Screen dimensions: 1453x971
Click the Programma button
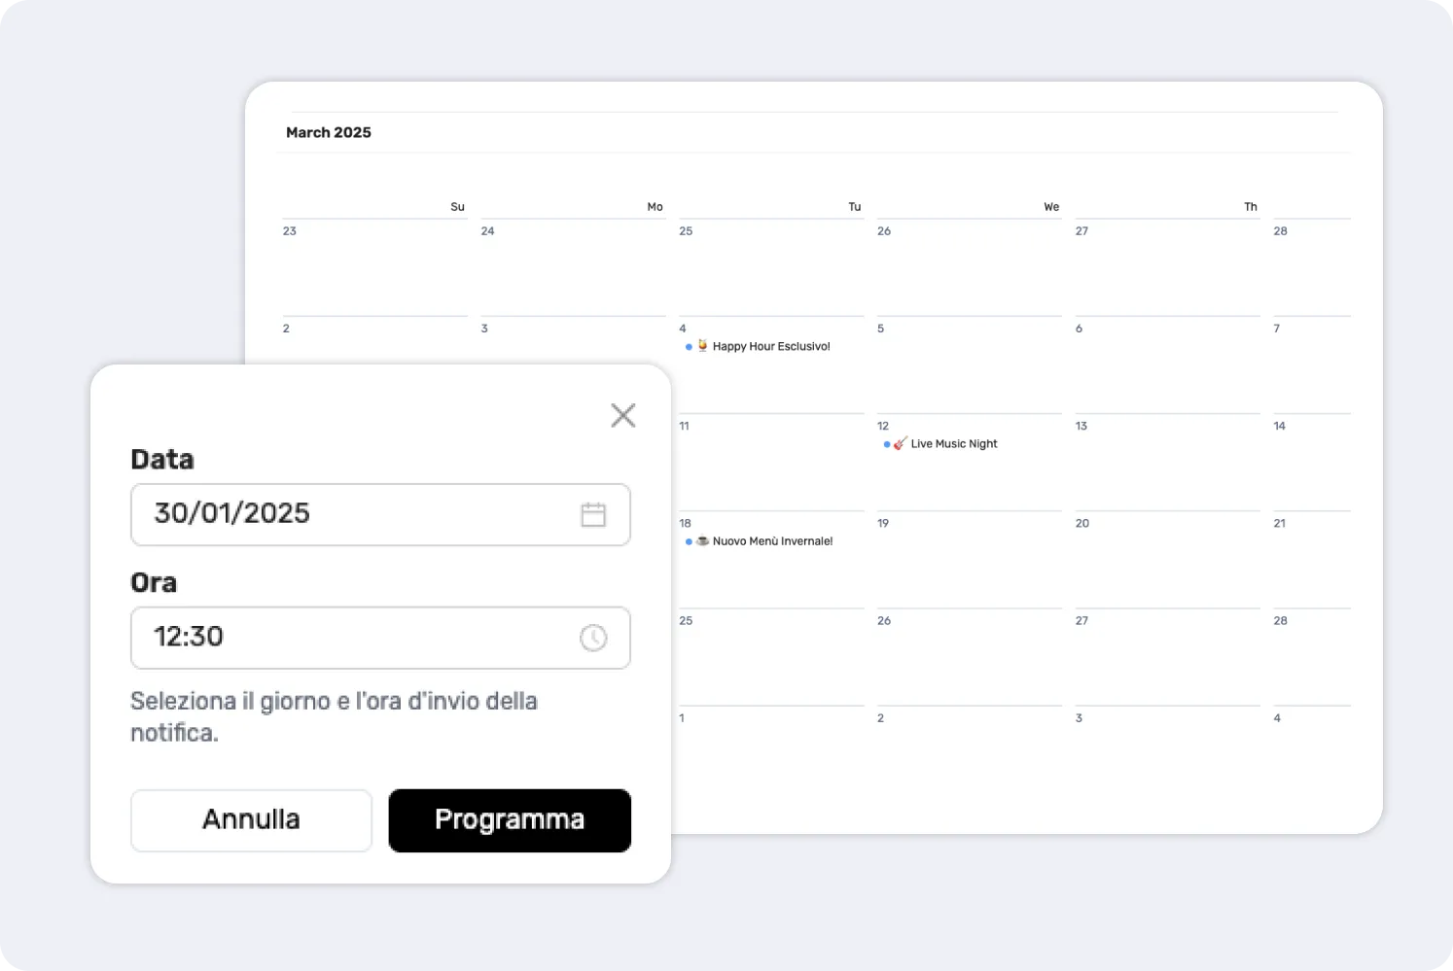click(x=510, y=820)
